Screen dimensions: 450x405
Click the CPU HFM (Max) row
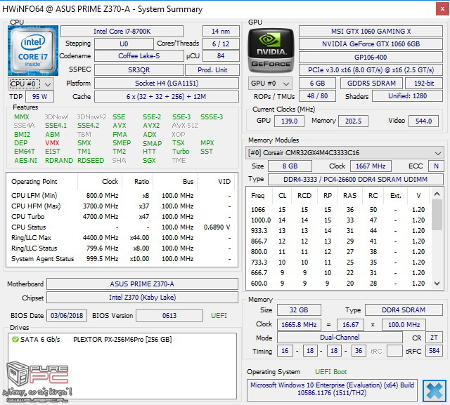tap(122, 206)
